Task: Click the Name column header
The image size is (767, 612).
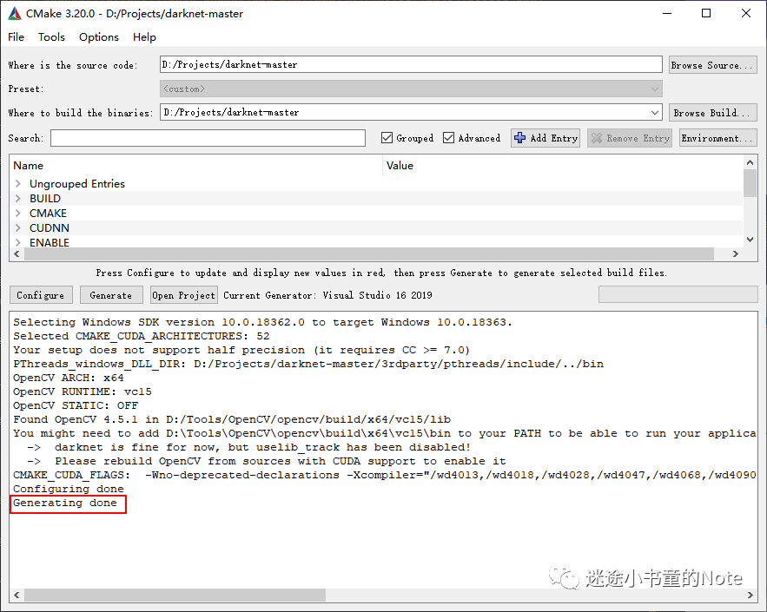Action: click(195, 166)
